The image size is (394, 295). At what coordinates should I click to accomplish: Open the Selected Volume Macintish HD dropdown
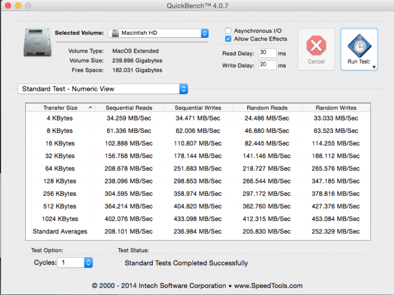click(158, 33)
